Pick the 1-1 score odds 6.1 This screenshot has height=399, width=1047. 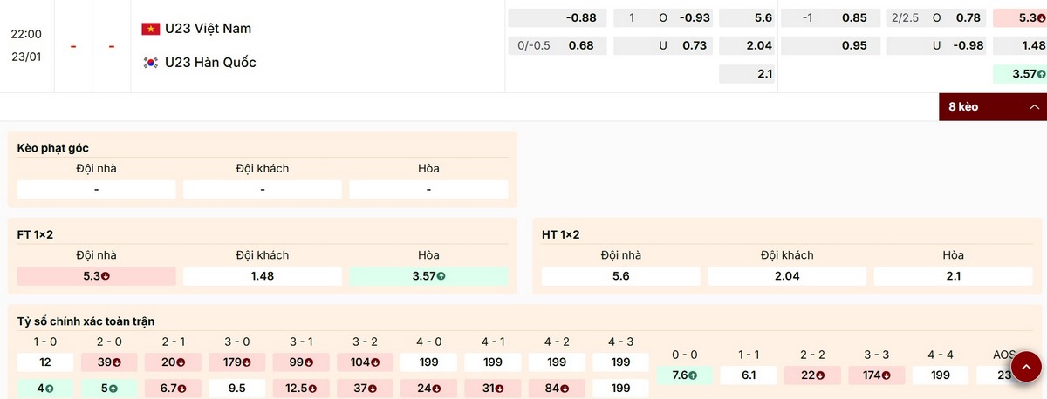pos(748,375)
